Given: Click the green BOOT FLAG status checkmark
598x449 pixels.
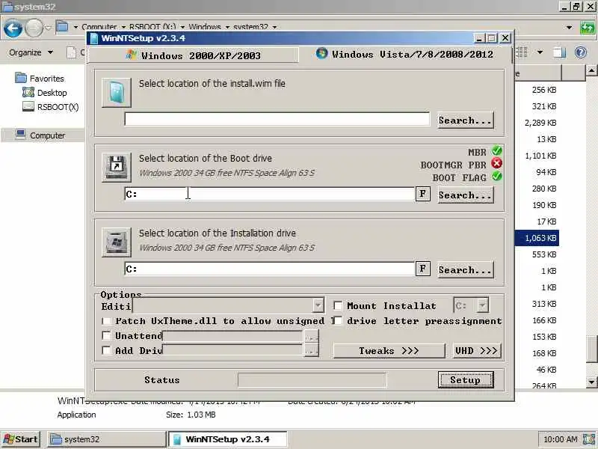Looking at the screenshot, I should (x=496, y=177).
